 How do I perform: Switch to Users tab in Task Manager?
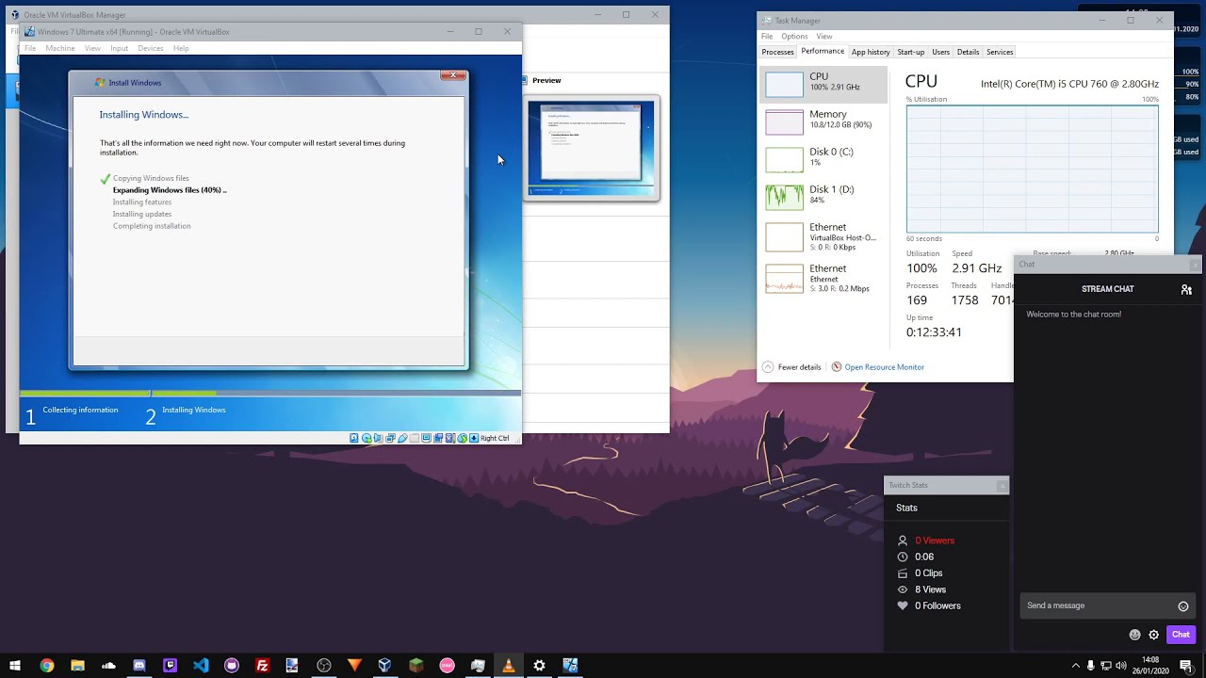tap(940, 52)
